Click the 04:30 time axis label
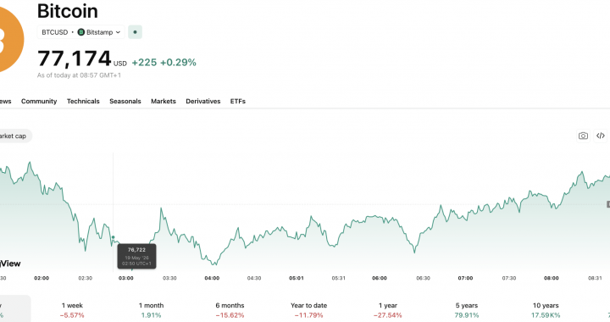This screenshot has height=322, width=610. [254, 278]
